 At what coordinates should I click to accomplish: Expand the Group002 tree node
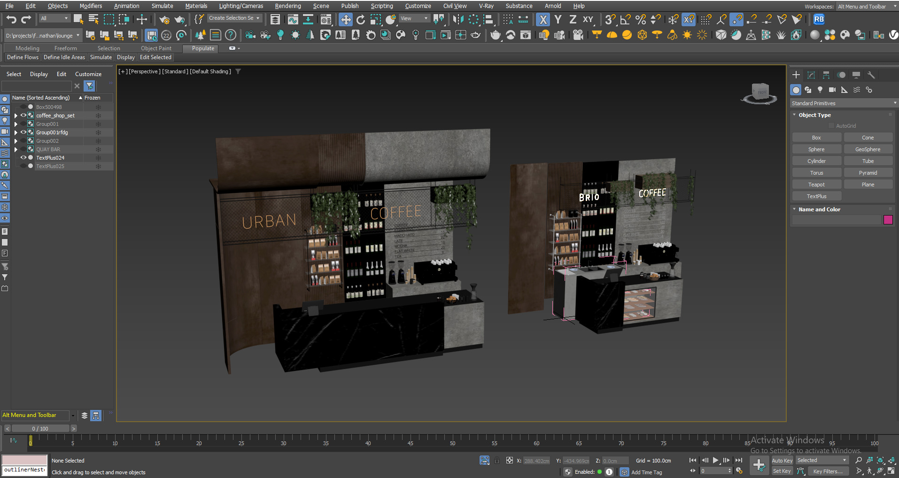click(x=16, y=141)
